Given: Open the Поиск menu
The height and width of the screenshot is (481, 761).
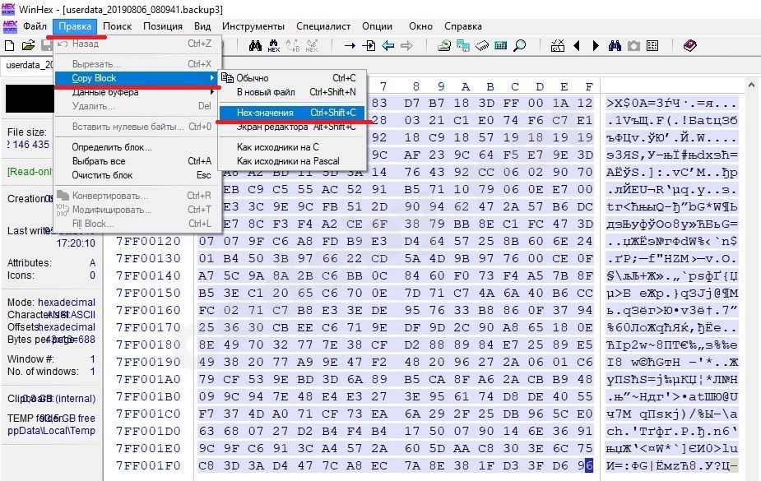Looking at the screenshot, I should [x=117, y=26].
